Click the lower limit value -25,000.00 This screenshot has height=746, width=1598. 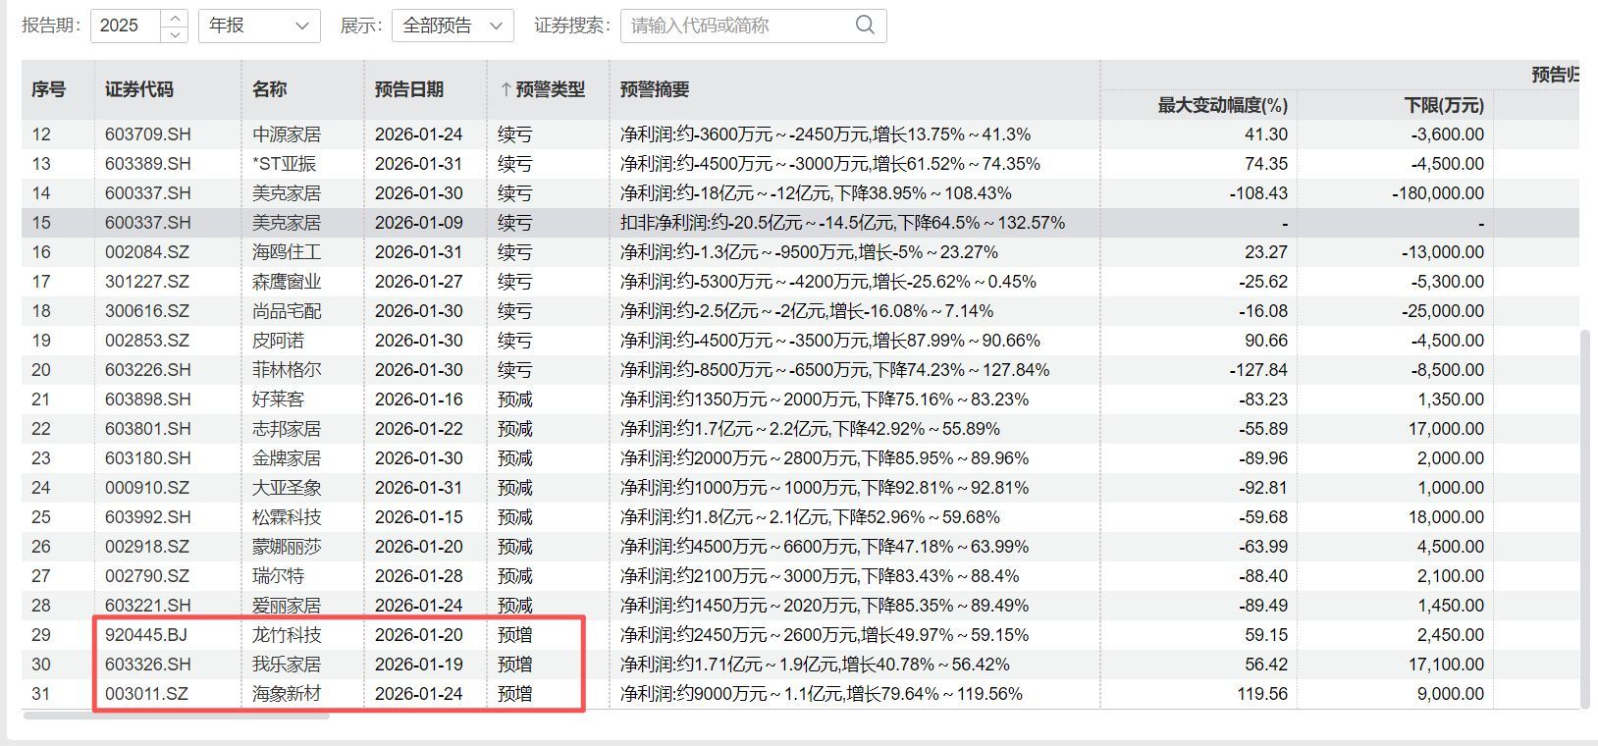(1443, 311)
